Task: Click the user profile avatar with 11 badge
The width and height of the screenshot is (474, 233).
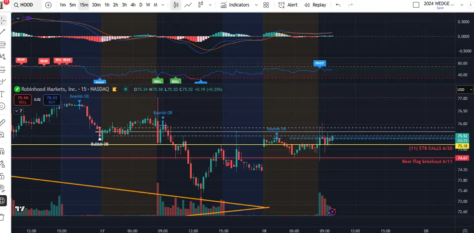Action: (x=3, y=3)
